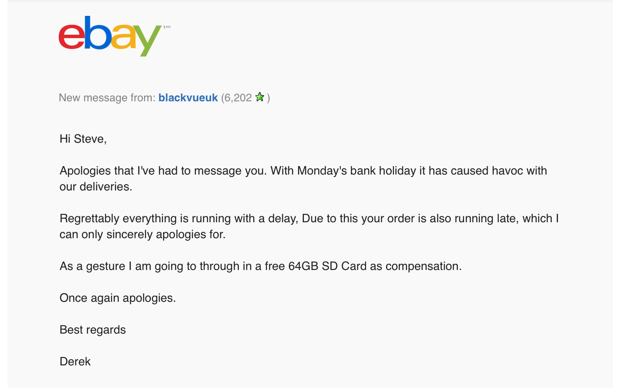Open the blackvueuk seller profile link
The image size is (625, 388).
(x=188, y=98)
